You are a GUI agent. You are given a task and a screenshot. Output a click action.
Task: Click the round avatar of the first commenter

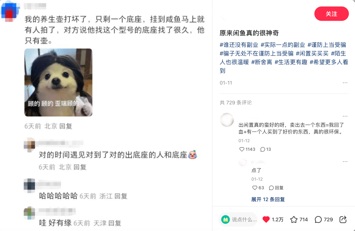227,120
